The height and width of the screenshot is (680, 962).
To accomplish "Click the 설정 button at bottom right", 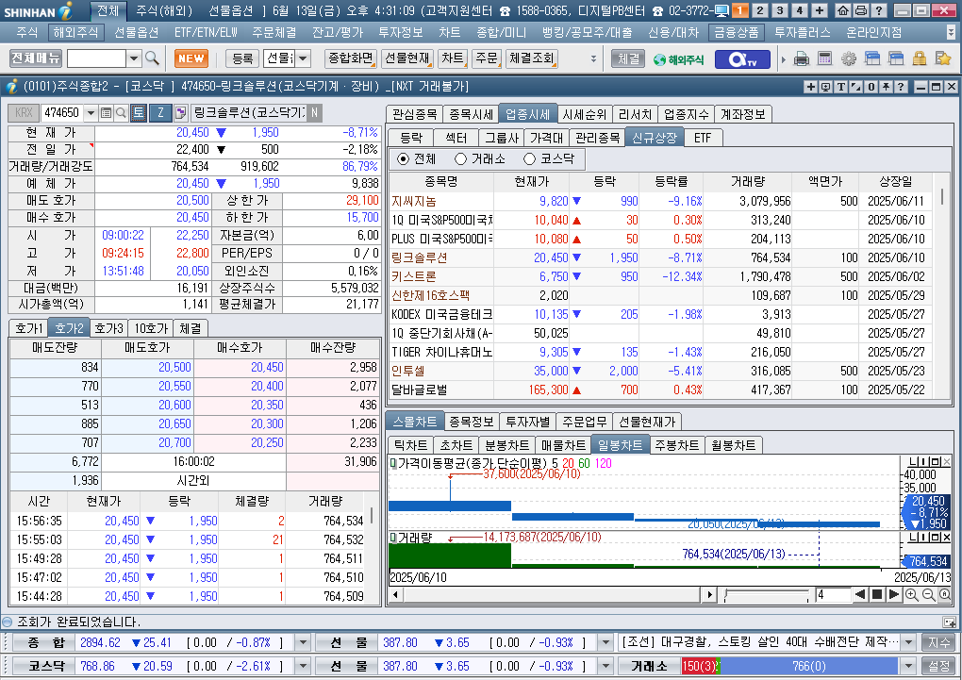I will (x=938, y=666).
